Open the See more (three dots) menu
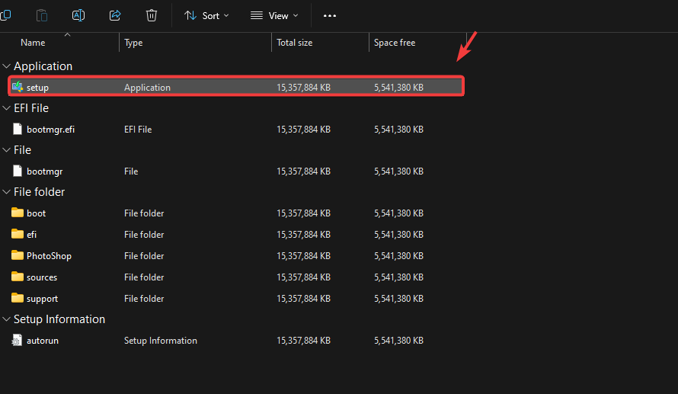This screenshot has height=394, width=678. [x=329, y=15]
